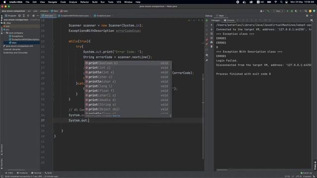Open Terminal tool window tab
This screenshot has height=178, width=317.
click(x=36, y=173)
